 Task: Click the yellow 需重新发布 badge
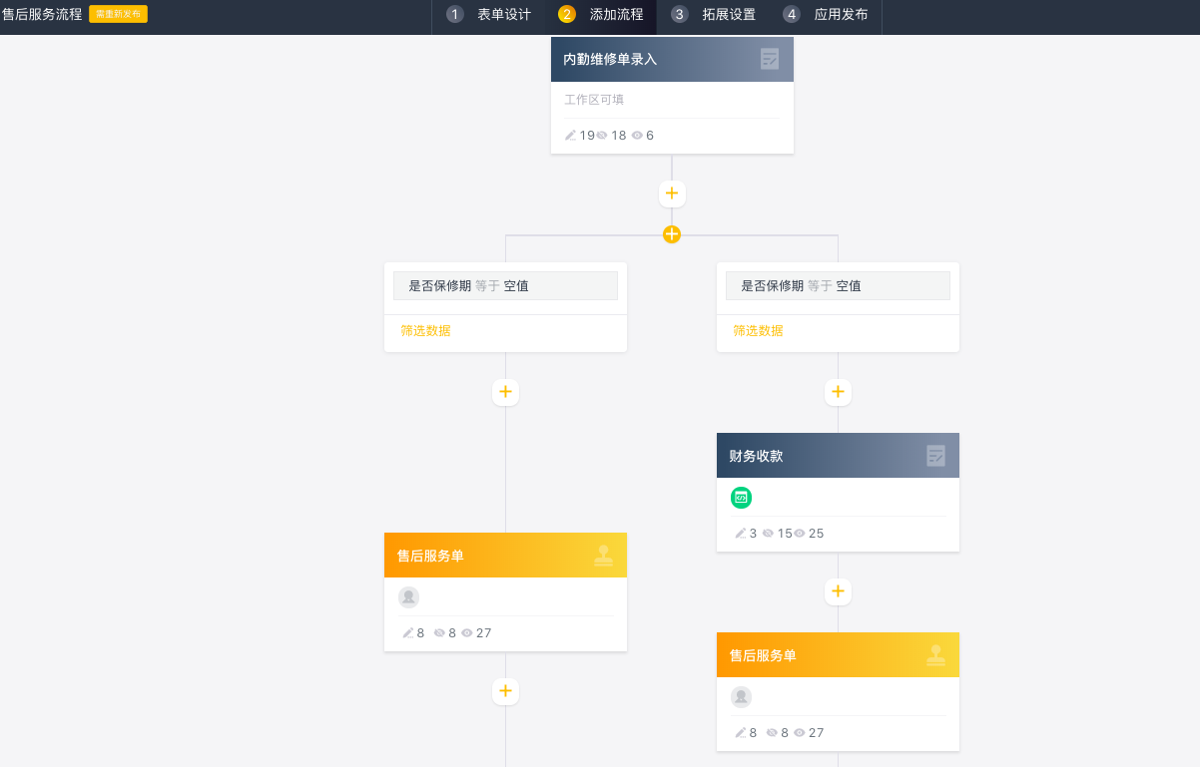tap(118, 14)
